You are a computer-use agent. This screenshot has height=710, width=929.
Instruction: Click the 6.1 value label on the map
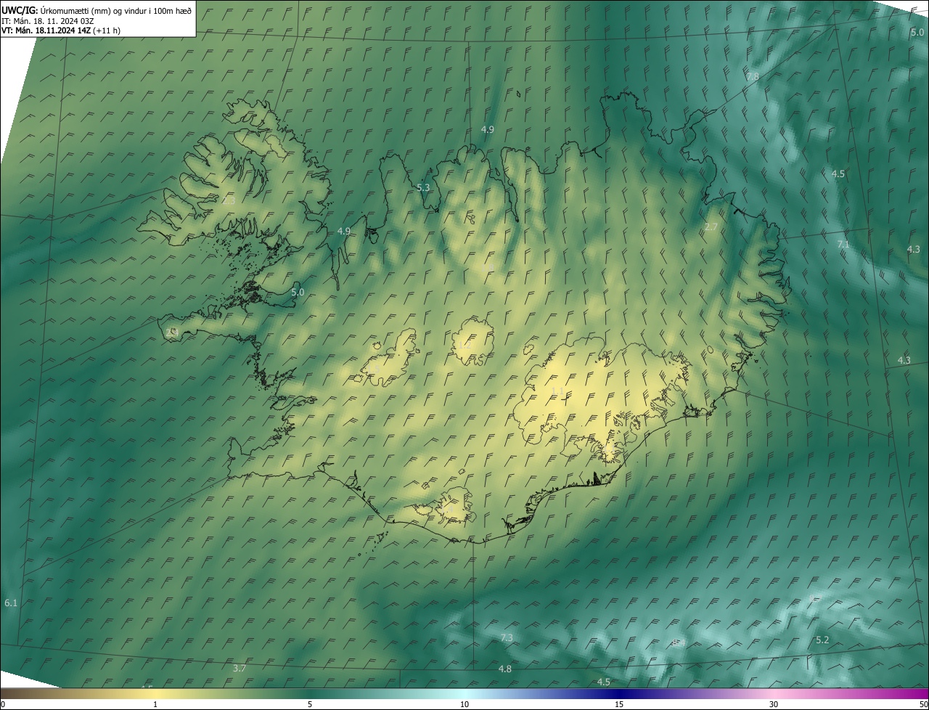click(11, 603)
